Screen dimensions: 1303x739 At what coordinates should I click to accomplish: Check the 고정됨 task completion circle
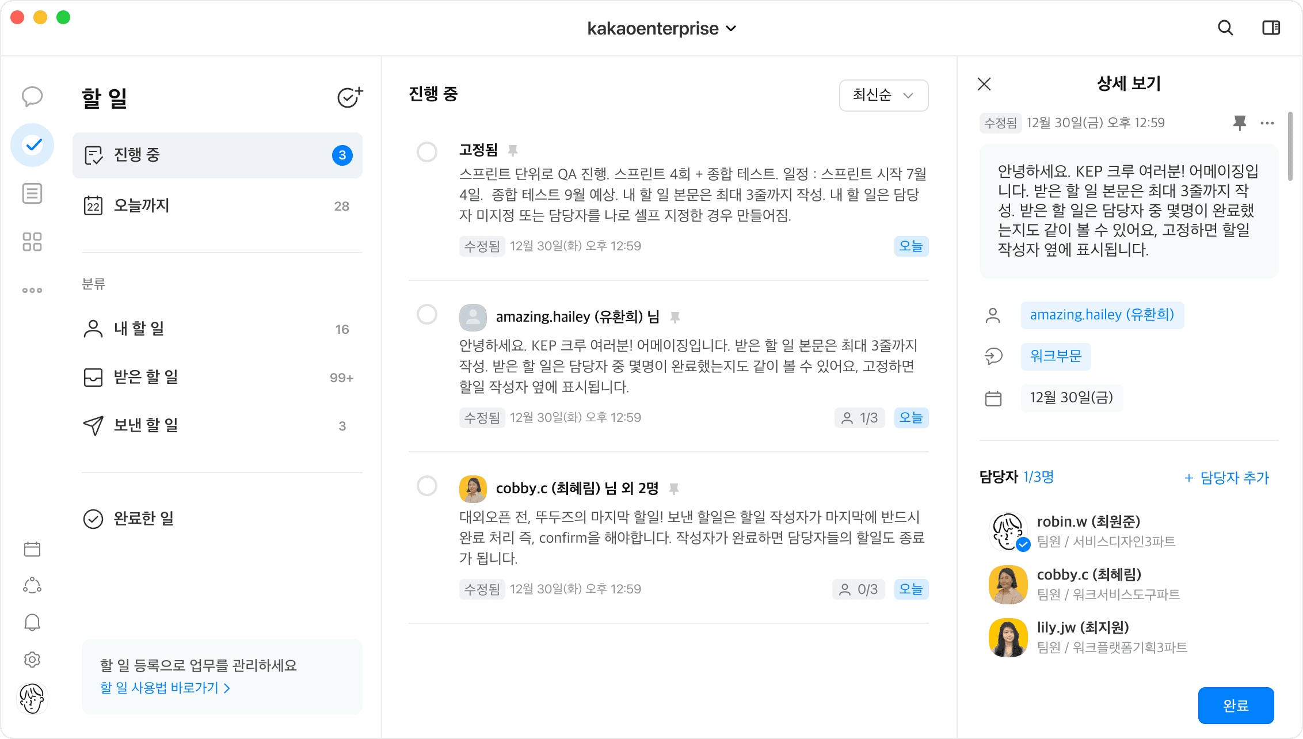point(427,152)
